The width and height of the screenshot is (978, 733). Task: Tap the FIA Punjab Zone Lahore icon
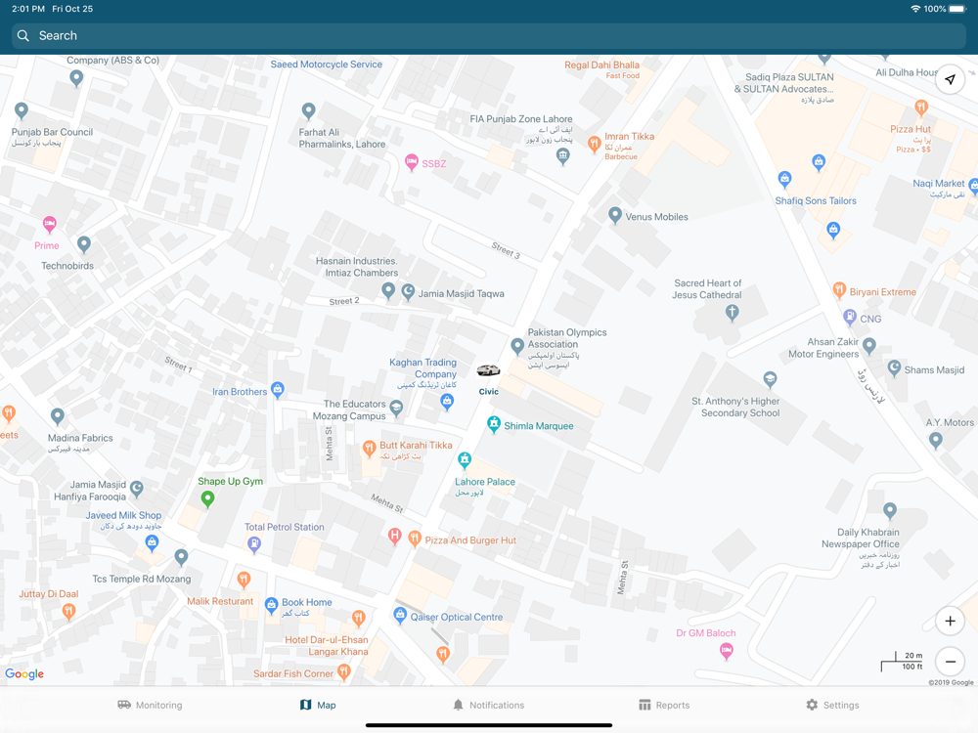coord(562,156)
